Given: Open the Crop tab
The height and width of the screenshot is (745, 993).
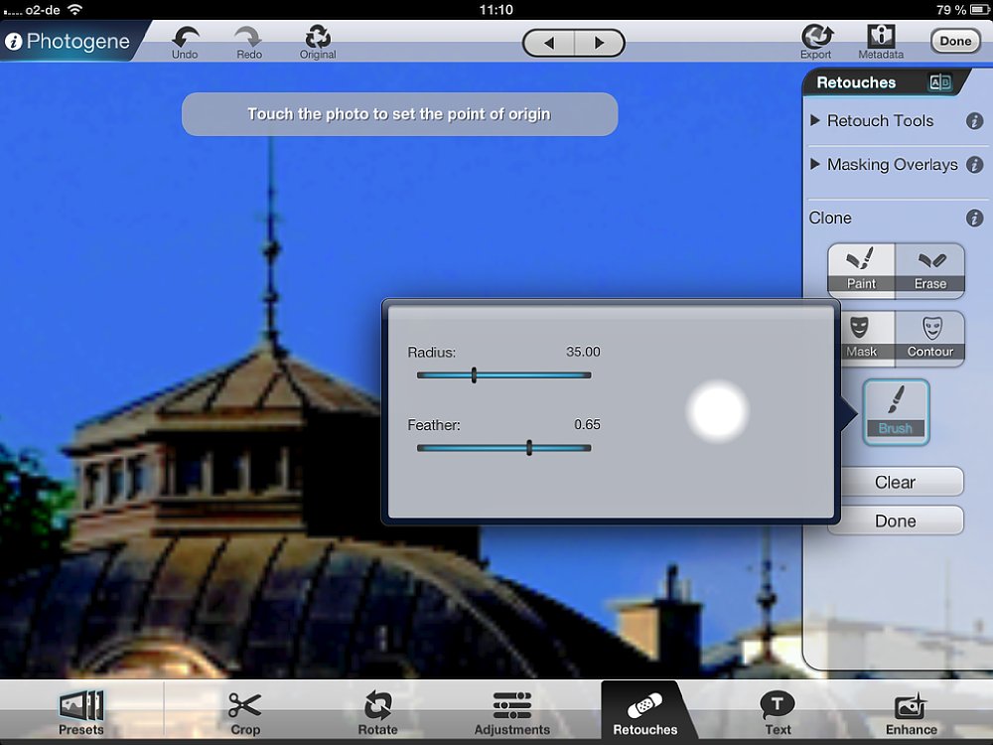Looking at the screenshot, I should coord(244,712).
